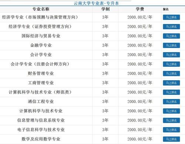Click the 3年 cell in 国际经济与贸易专业 row
This screenshot has width=185, height=144.
click(105, 36)
